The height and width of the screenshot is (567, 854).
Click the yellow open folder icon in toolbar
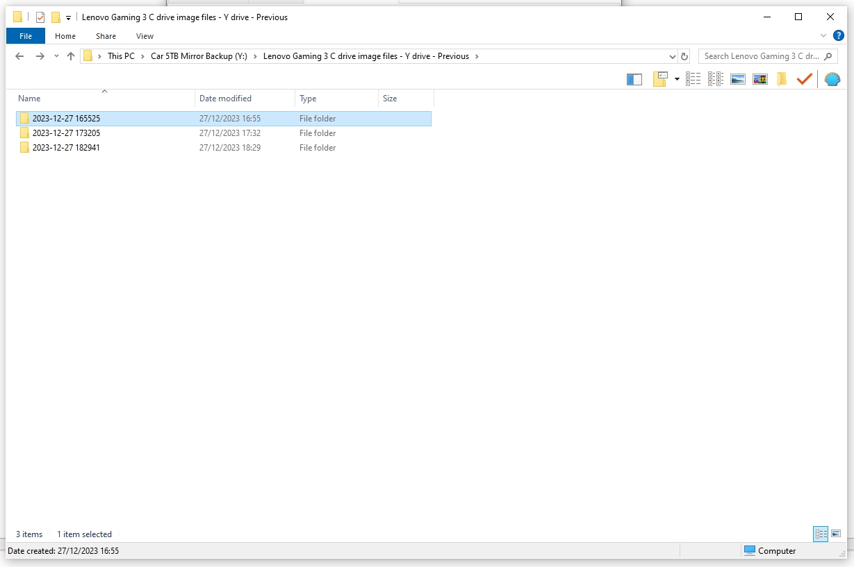tap(782, 79)
